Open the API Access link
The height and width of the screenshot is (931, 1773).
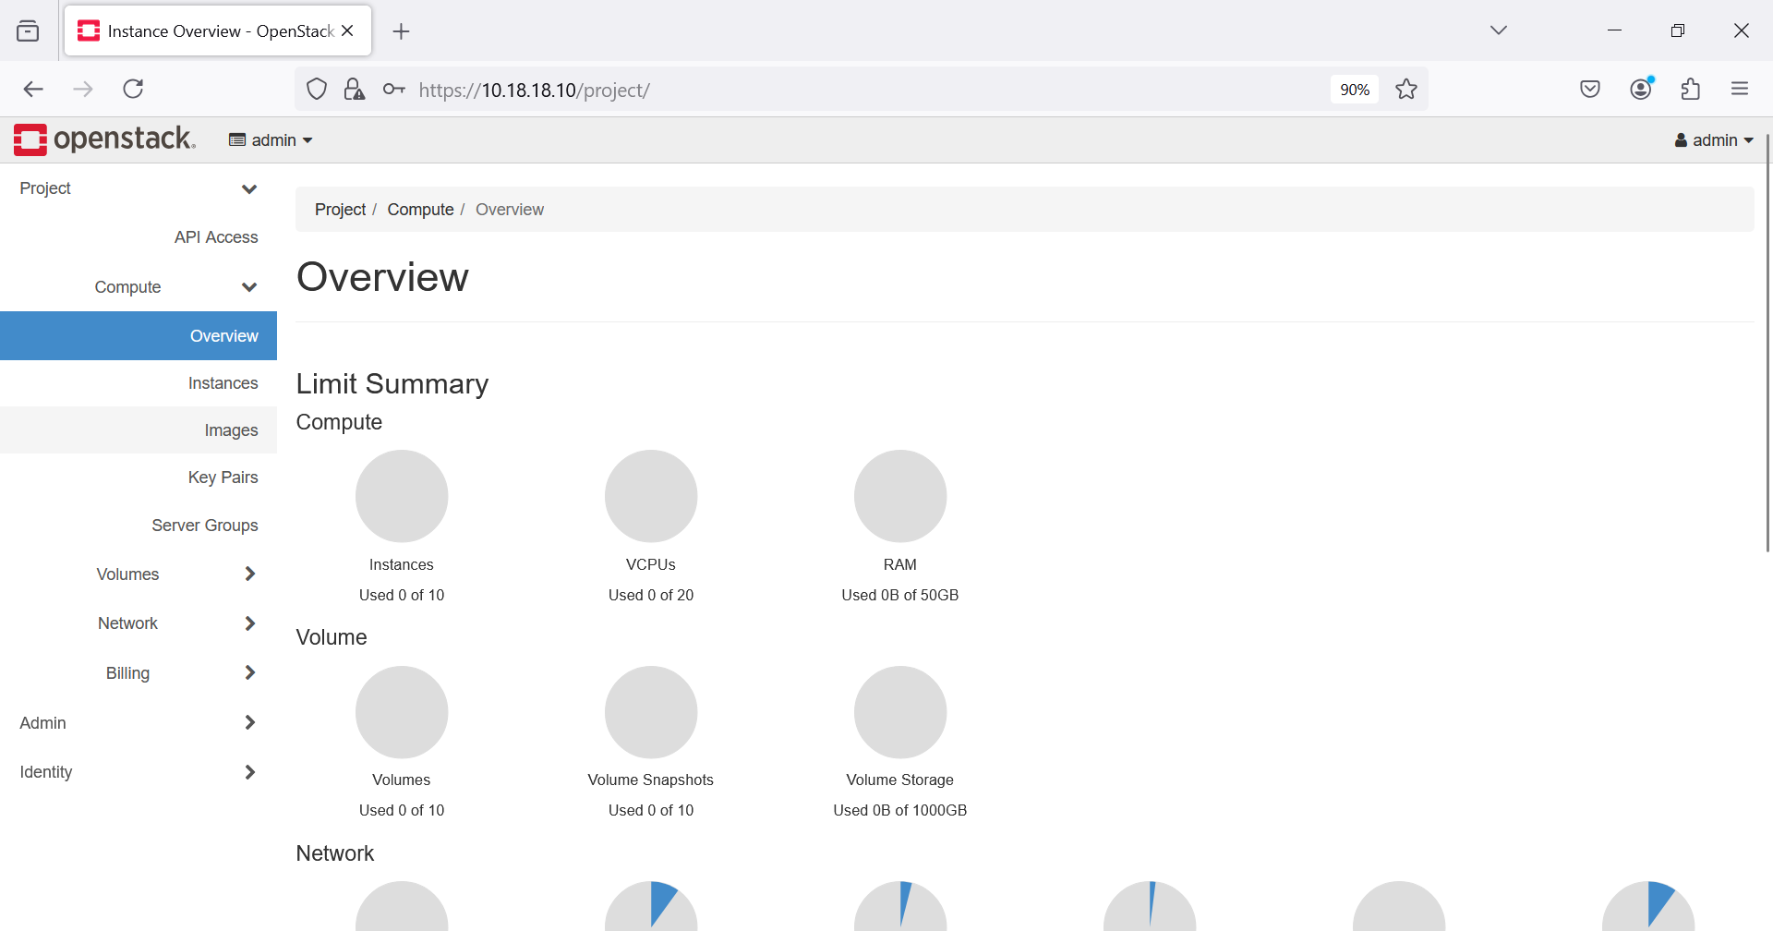coord(216,237)
